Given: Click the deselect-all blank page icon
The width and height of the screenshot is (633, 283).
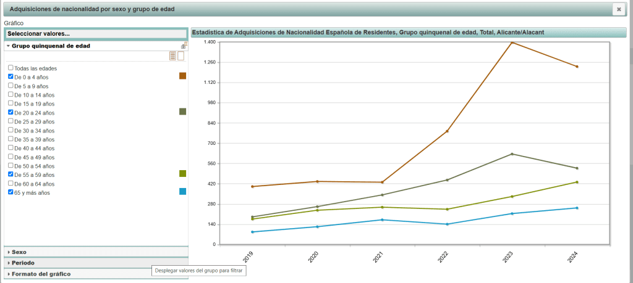Looking at the screenshot, I should tap(181, 56).
